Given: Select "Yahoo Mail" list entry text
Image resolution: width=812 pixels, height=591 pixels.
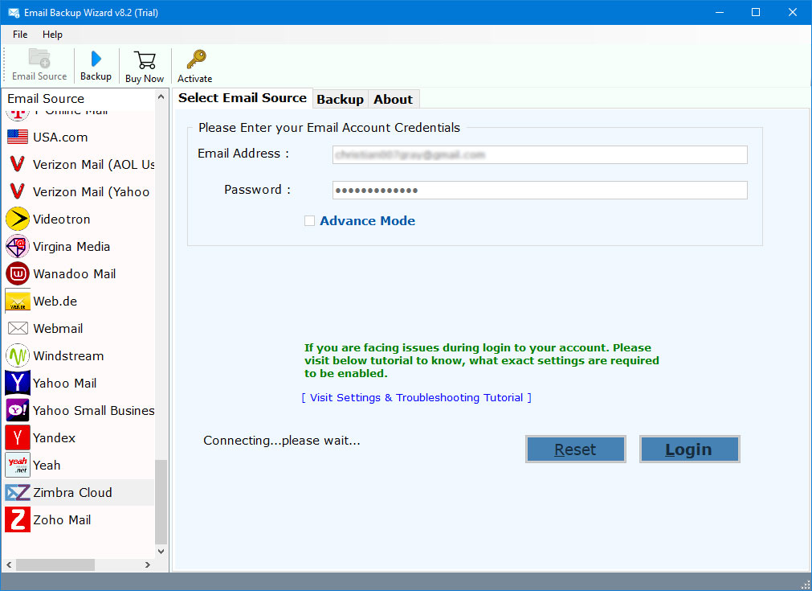Looking at the screenshot, I should pyautogui.click(x=65, y=383).
